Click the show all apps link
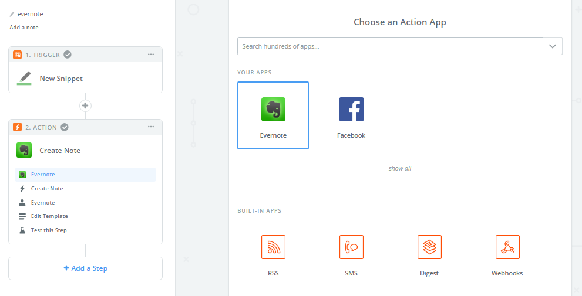 [x=400, y=169]
